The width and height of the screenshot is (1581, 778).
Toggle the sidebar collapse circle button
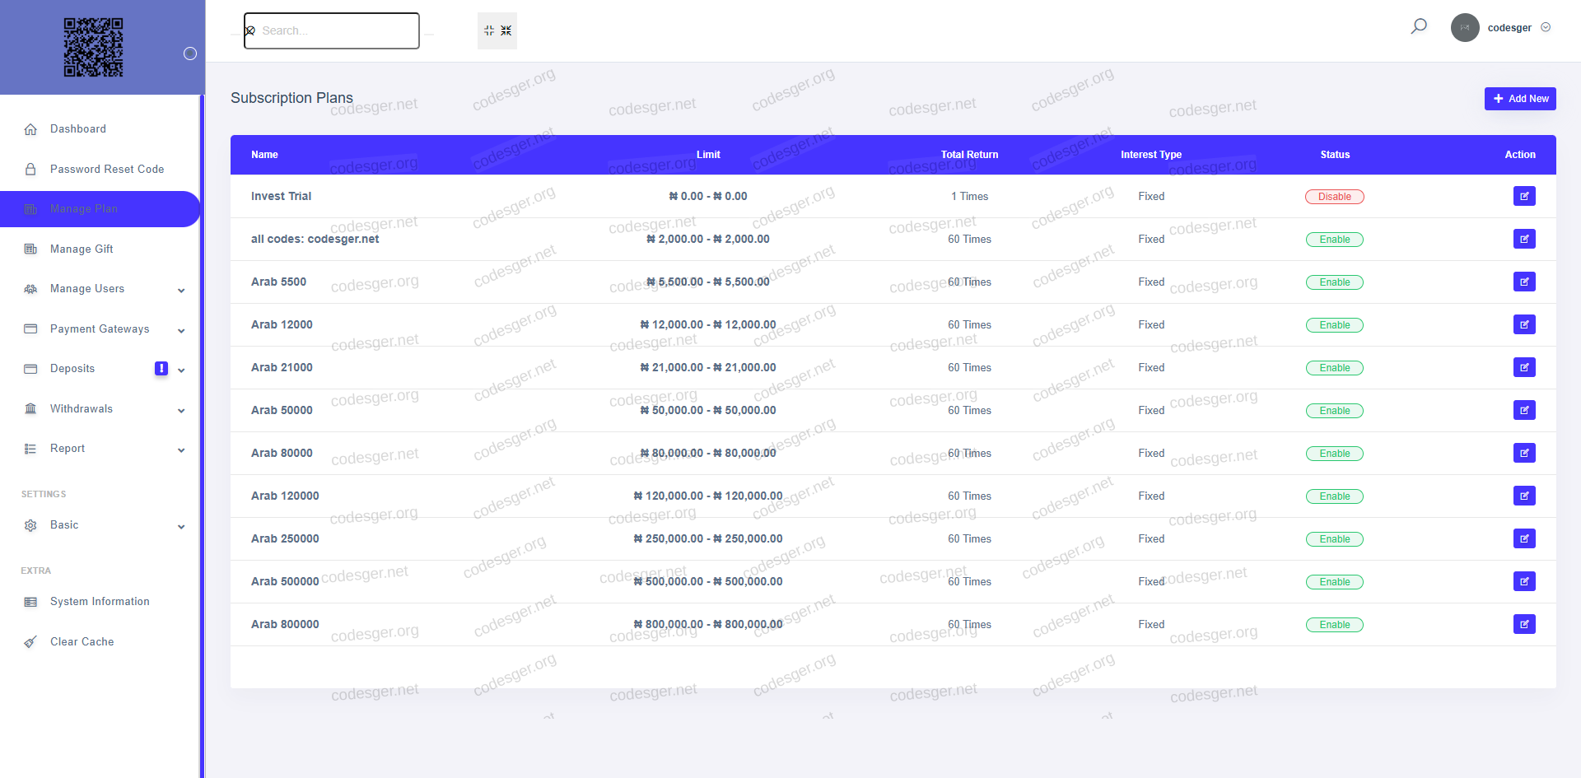(x=190, y=54)
